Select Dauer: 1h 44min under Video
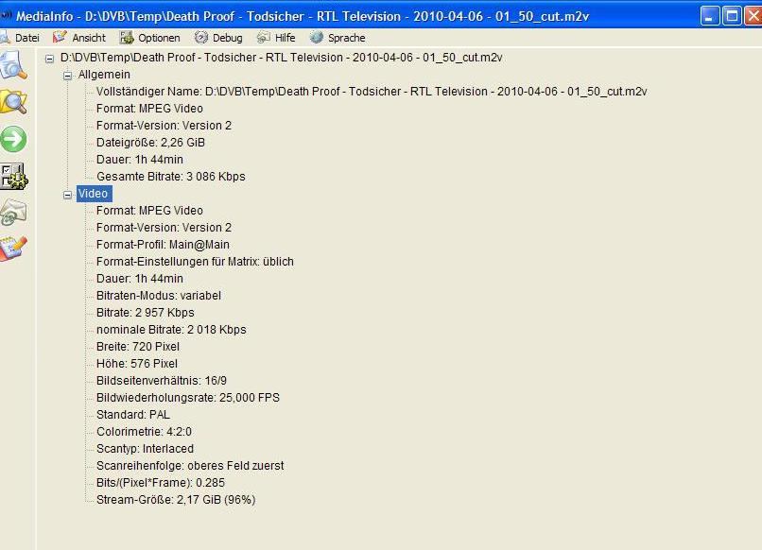The height and width of the screenshot is (550, 762). tap(140, 279)
